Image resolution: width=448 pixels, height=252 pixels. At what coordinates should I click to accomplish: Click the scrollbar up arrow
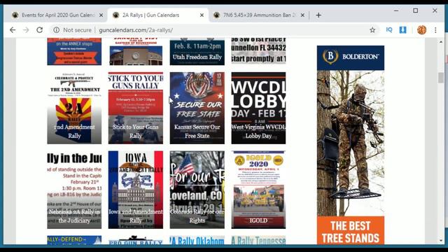point(441,42)
